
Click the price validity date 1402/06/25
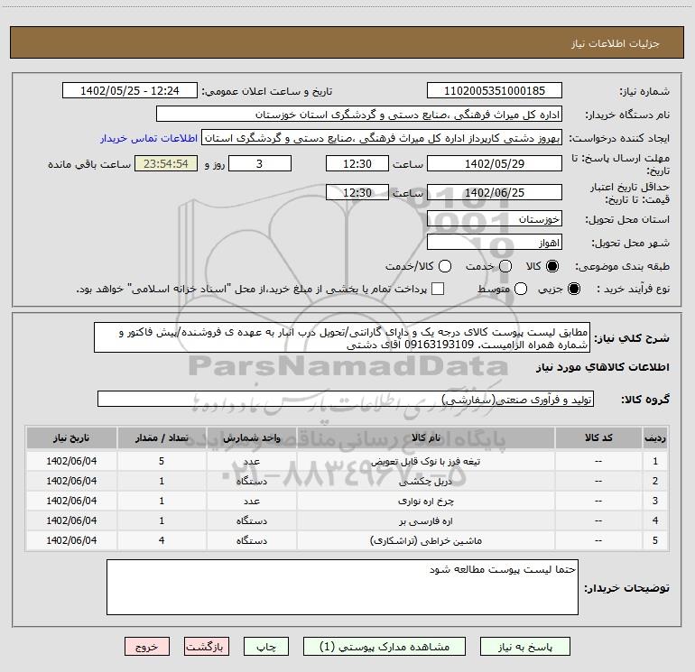coord(495,192)
